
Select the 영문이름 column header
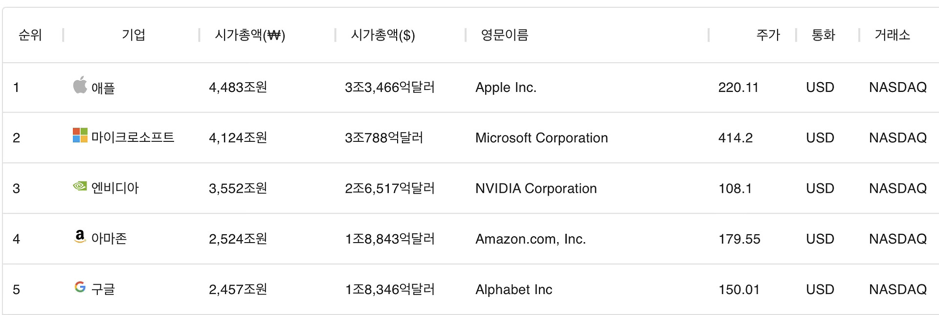click(x=505, y=35)
